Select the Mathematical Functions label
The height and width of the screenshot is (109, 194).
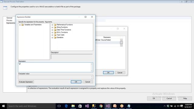click(65, 25)
